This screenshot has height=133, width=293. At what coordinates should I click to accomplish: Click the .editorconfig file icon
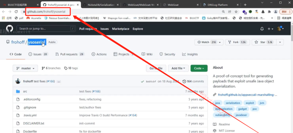pyautogui.click(x=18, y=99)
